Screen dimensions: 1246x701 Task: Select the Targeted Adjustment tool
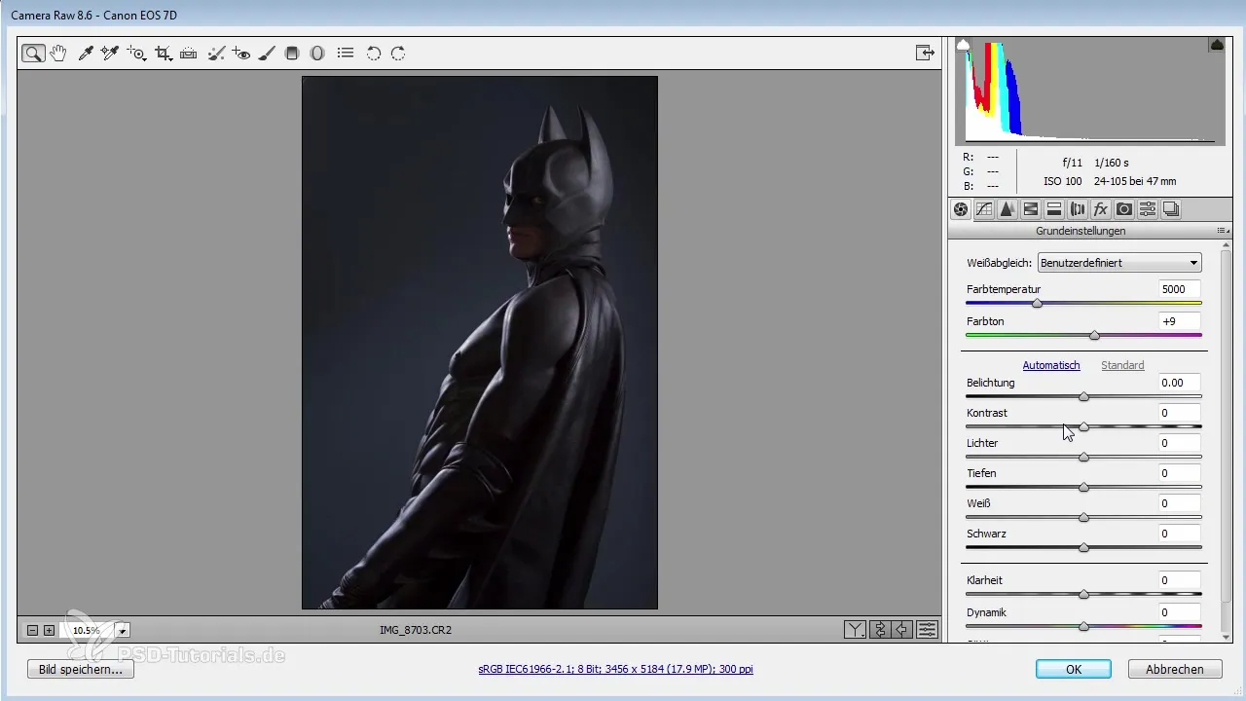[137, 54]
